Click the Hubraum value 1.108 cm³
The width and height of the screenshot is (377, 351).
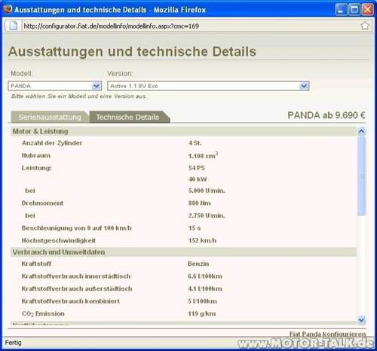203,155
